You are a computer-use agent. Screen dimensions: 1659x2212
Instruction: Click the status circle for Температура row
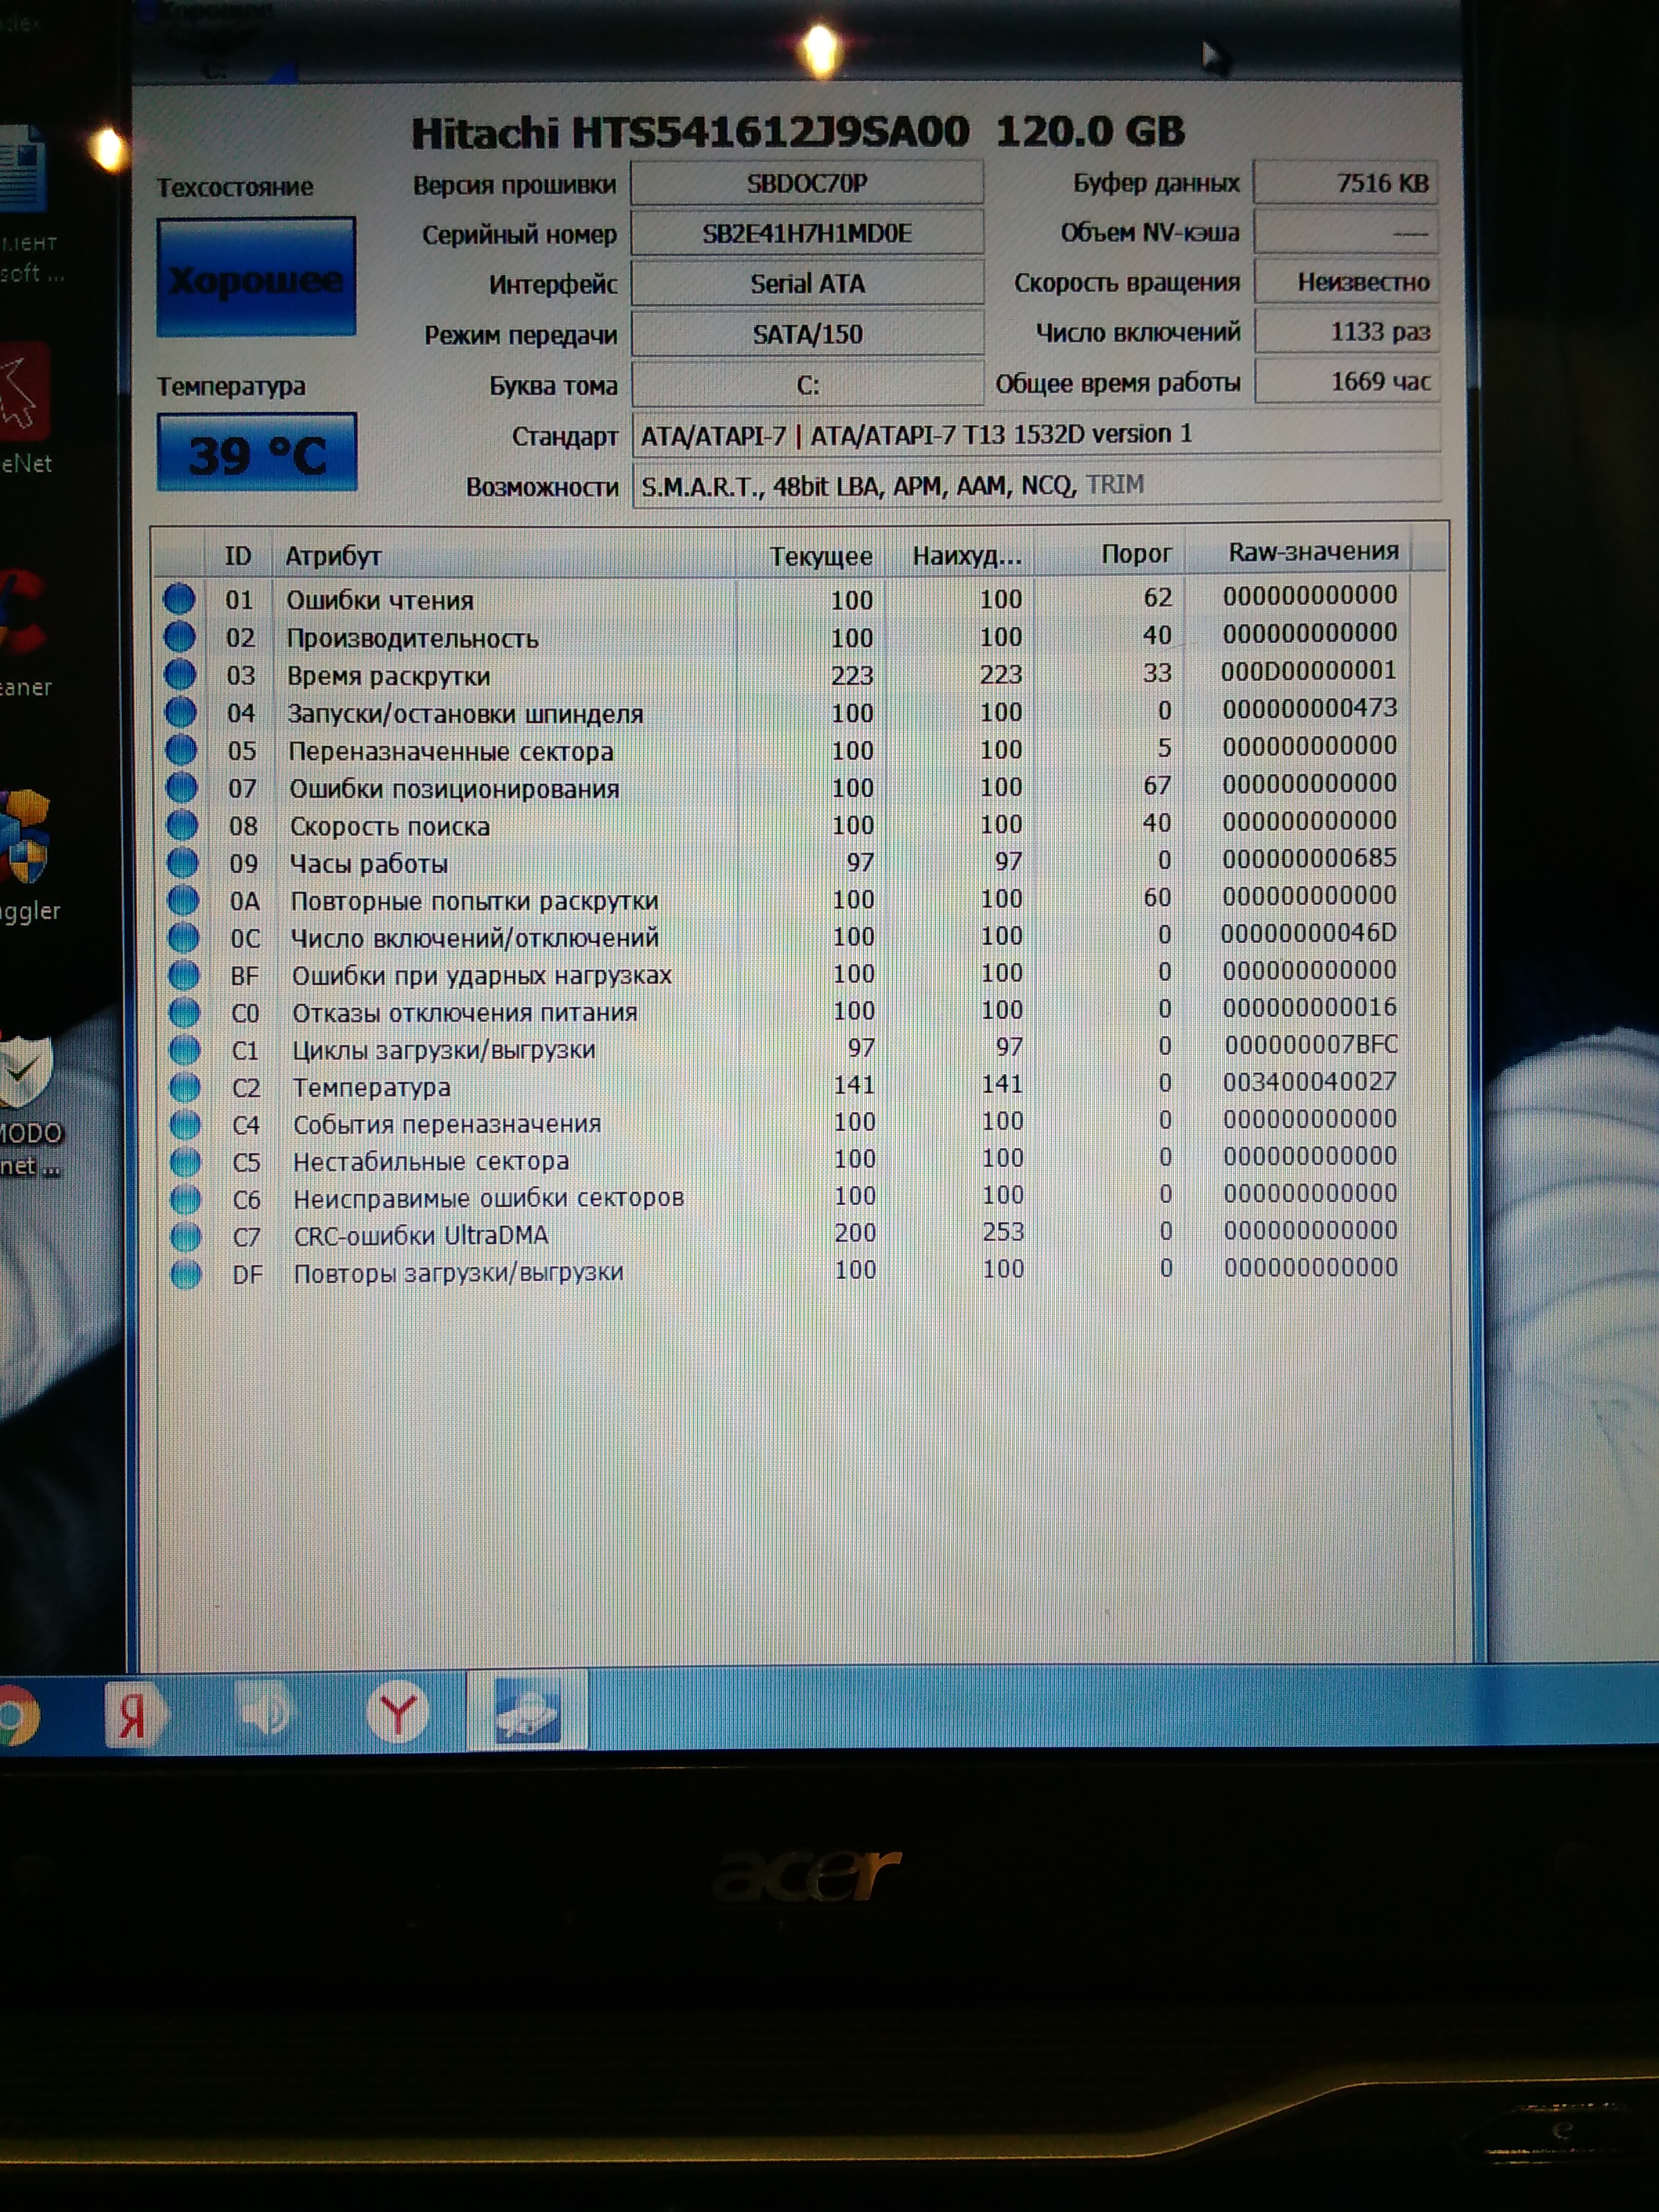pyautogui.click(x=185, y=1087)
